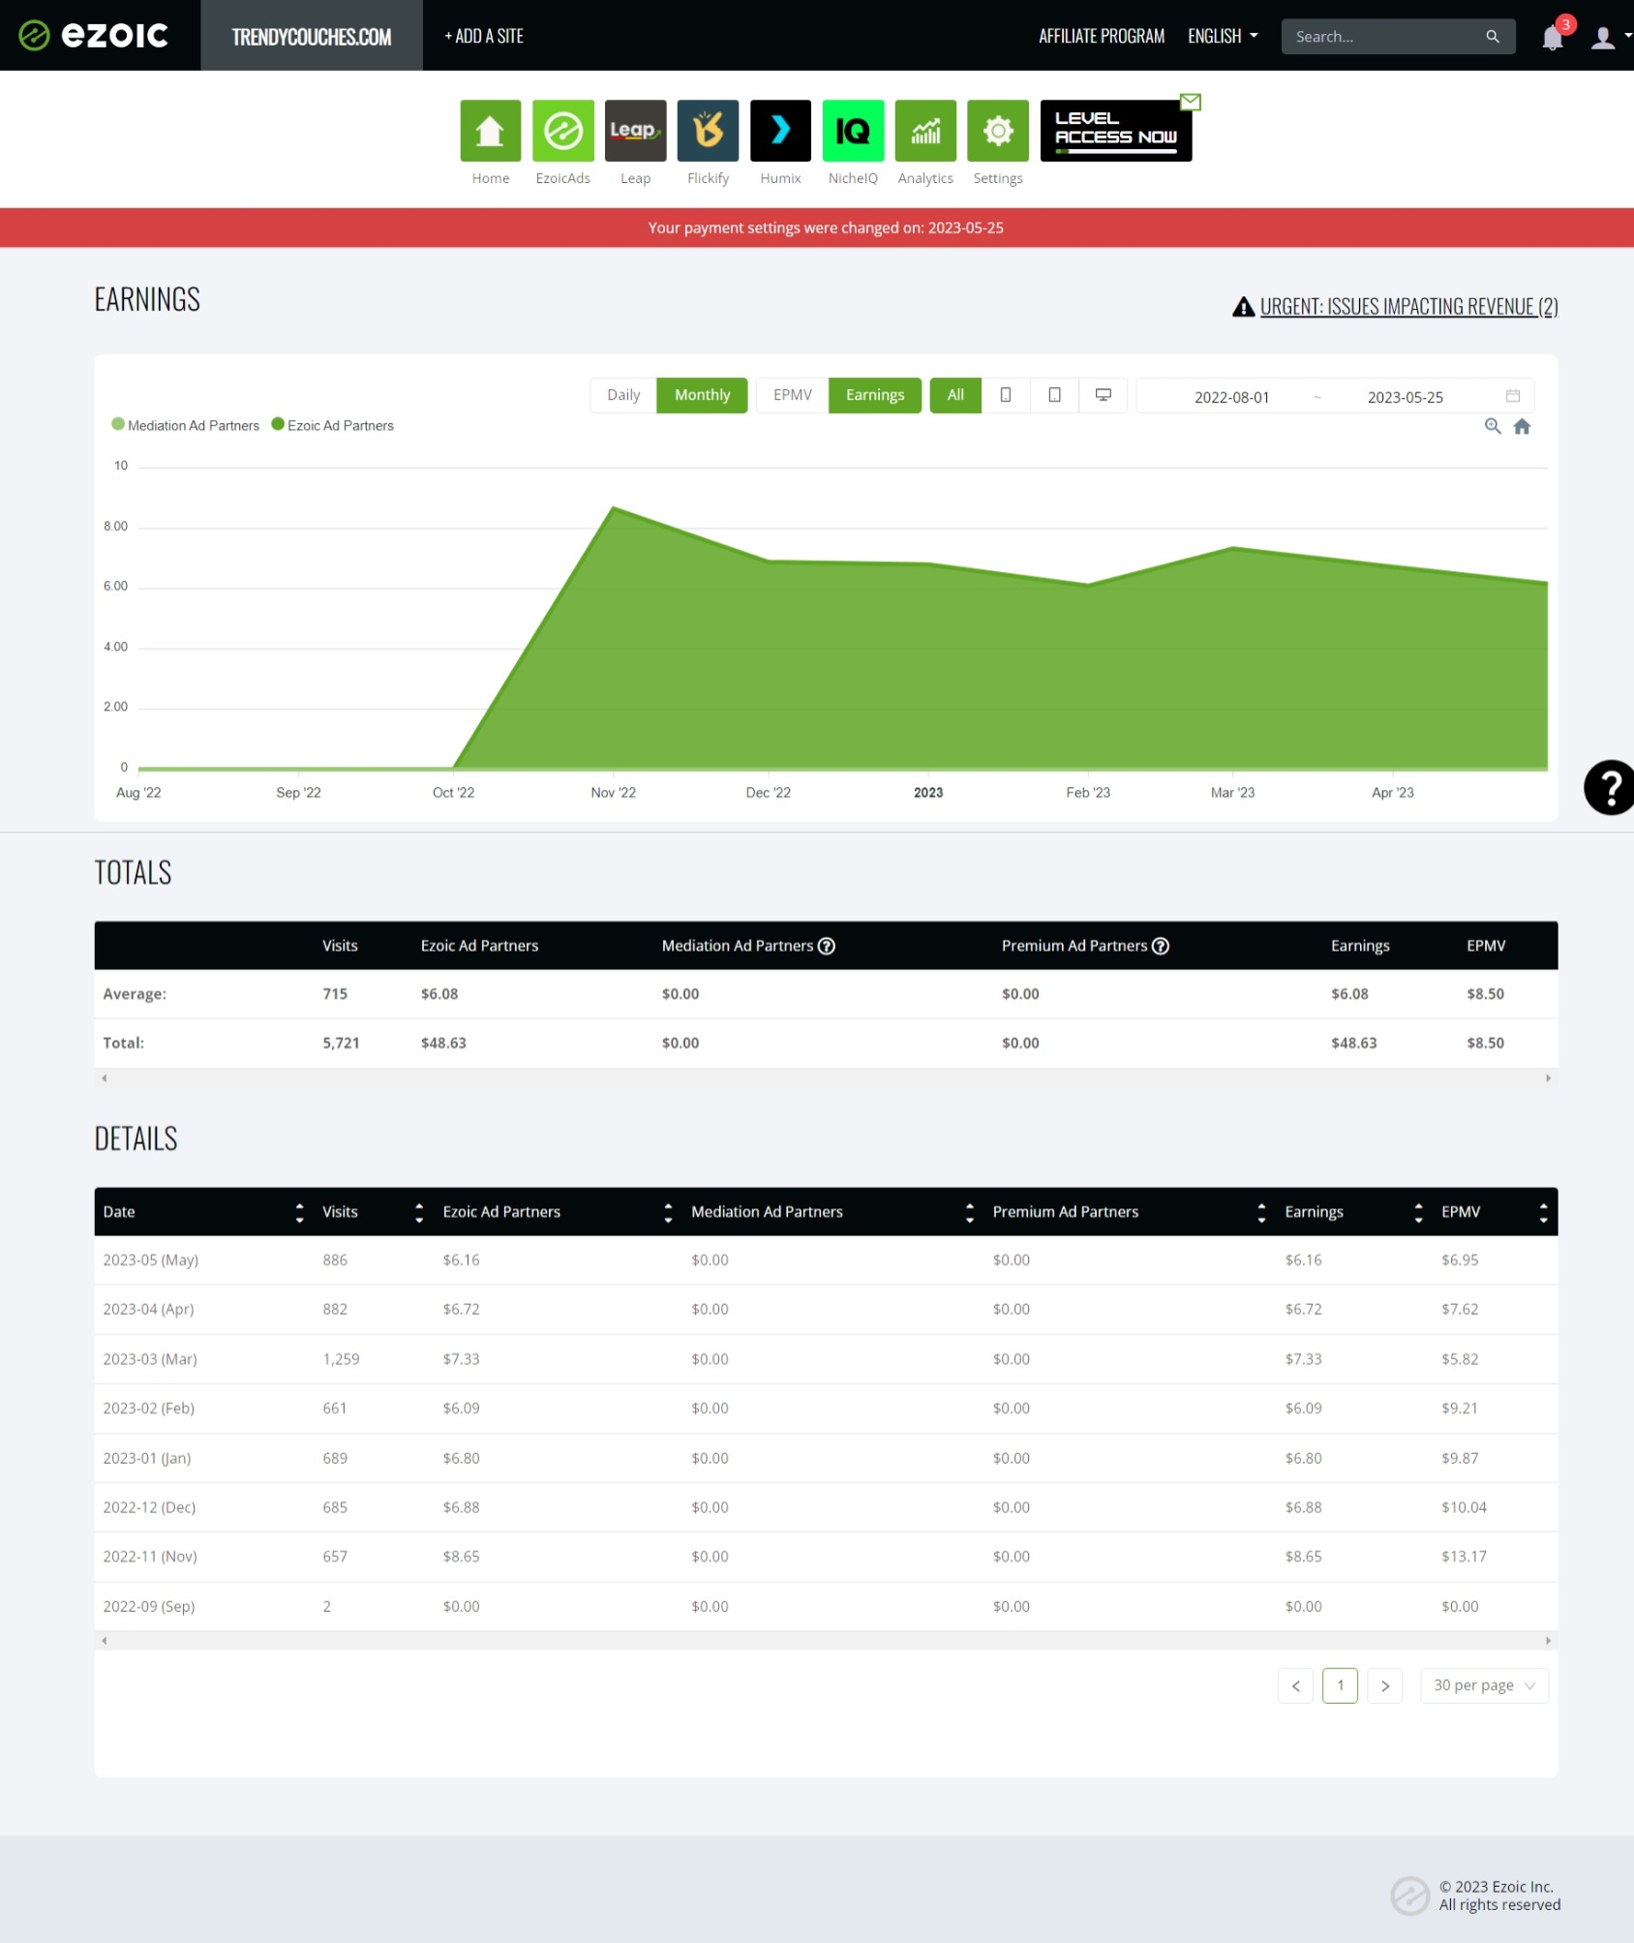Open the Leap app icon

point(636,131)
